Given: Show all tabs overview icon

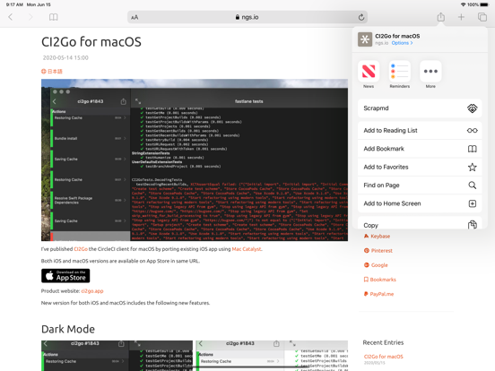Looking at the screenshot, I should (x=482, y=17).
